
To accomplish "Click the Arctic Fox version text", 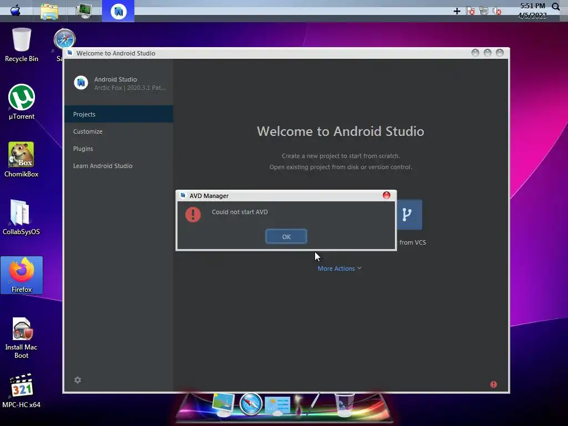I will (130, 88).
